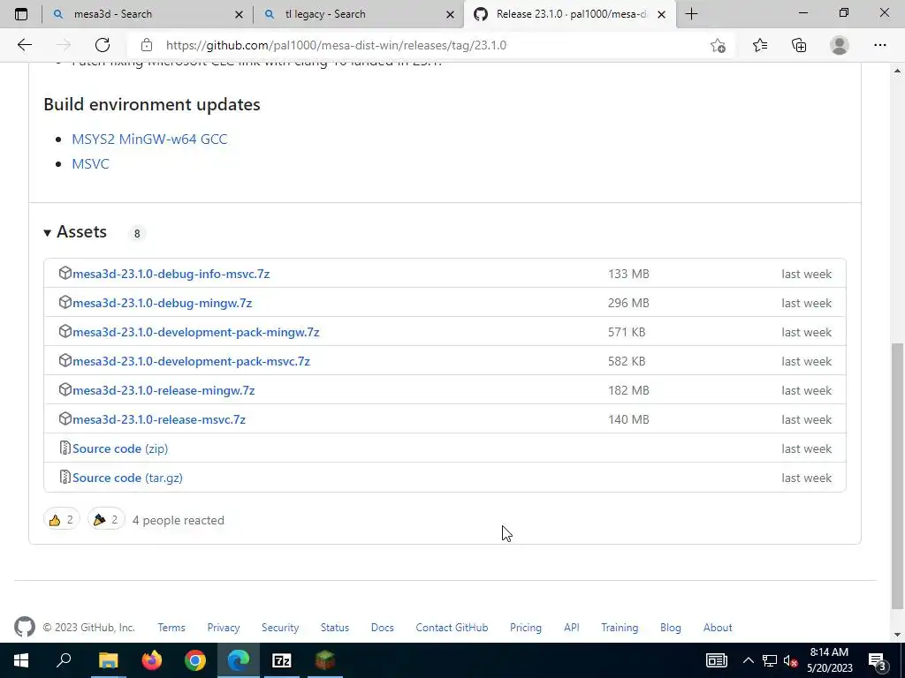The width and height of the screenshot is (905, 678).
Task: Click the GitHub logo in footer
Action: [x=24, y=627]
